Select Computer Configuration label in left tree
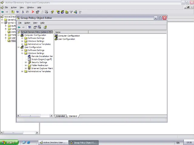 pyautogui.click(x=35, y=35)
